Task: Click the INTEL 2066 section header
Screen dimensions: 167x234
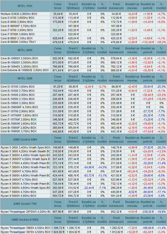Action: [25, 50]
